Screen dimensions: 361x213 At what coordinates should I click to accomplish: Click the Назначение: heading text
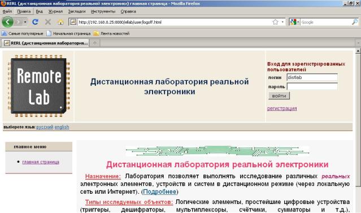103,176
